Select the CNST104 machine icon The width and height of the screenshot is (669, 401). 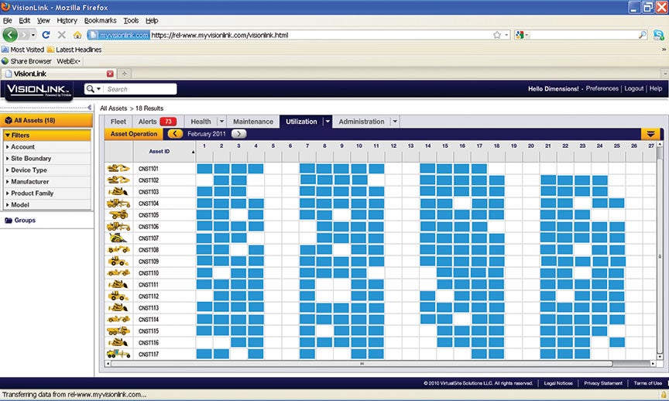118,203
